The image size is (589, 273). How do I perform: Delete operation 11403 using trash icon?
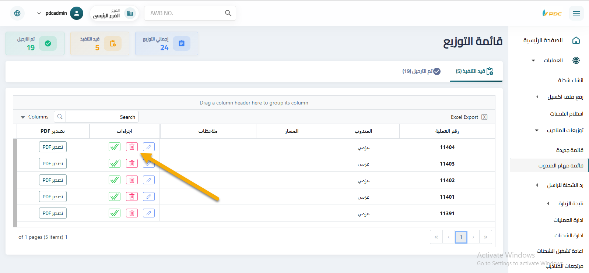[x=132, y=163]
